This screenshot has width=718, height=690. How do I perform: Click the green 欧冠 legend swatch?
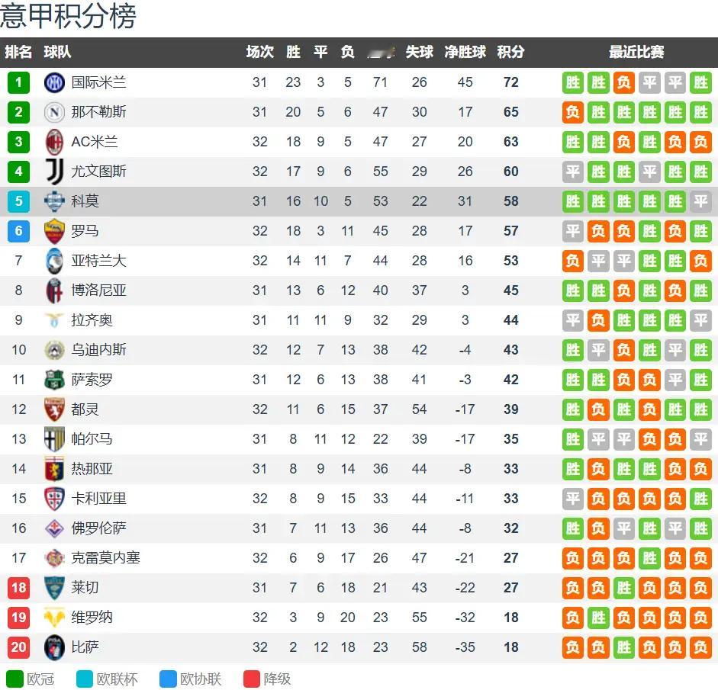[x=14, y=679]
